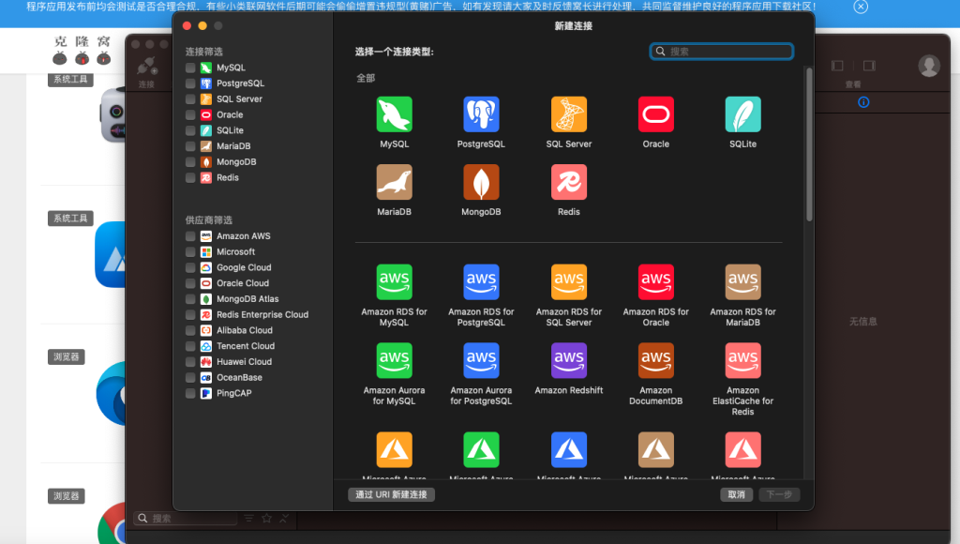
Task: Pick the SQL Server connection icon
Action: [x=569, y=113]
